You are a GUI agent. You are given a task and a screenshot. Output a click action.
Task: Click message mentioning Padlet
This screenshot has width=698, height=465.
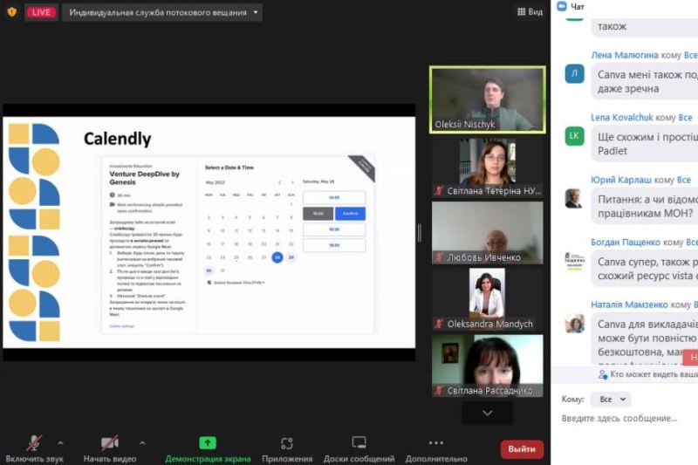click(x=644, y=144)
